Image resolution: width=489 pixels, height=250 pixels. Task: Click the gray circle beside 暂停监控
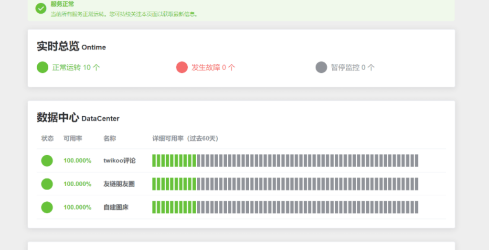tap(321, 67)
